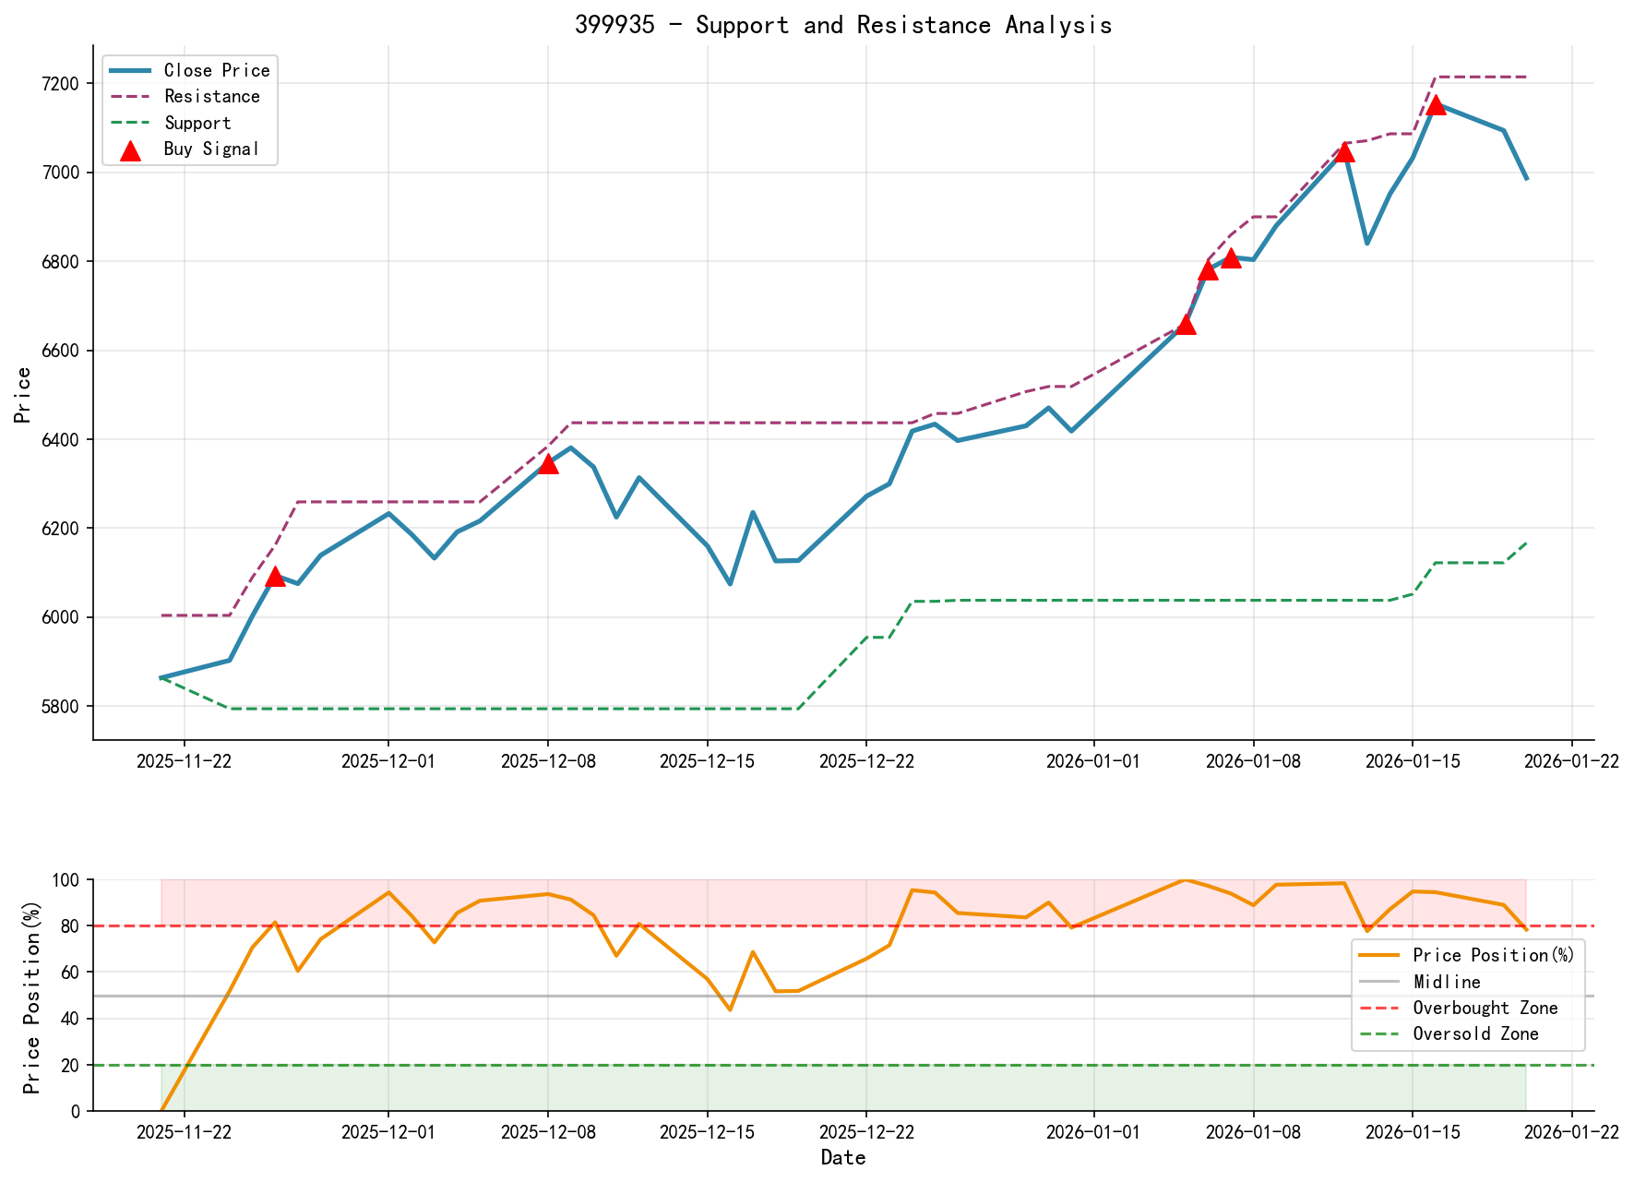Image resolution: width=1634 pixels, height=1182 pixels.
Task: Select the chart title 399935 Support and Resistance Analysis
Action: click(844, 25)
